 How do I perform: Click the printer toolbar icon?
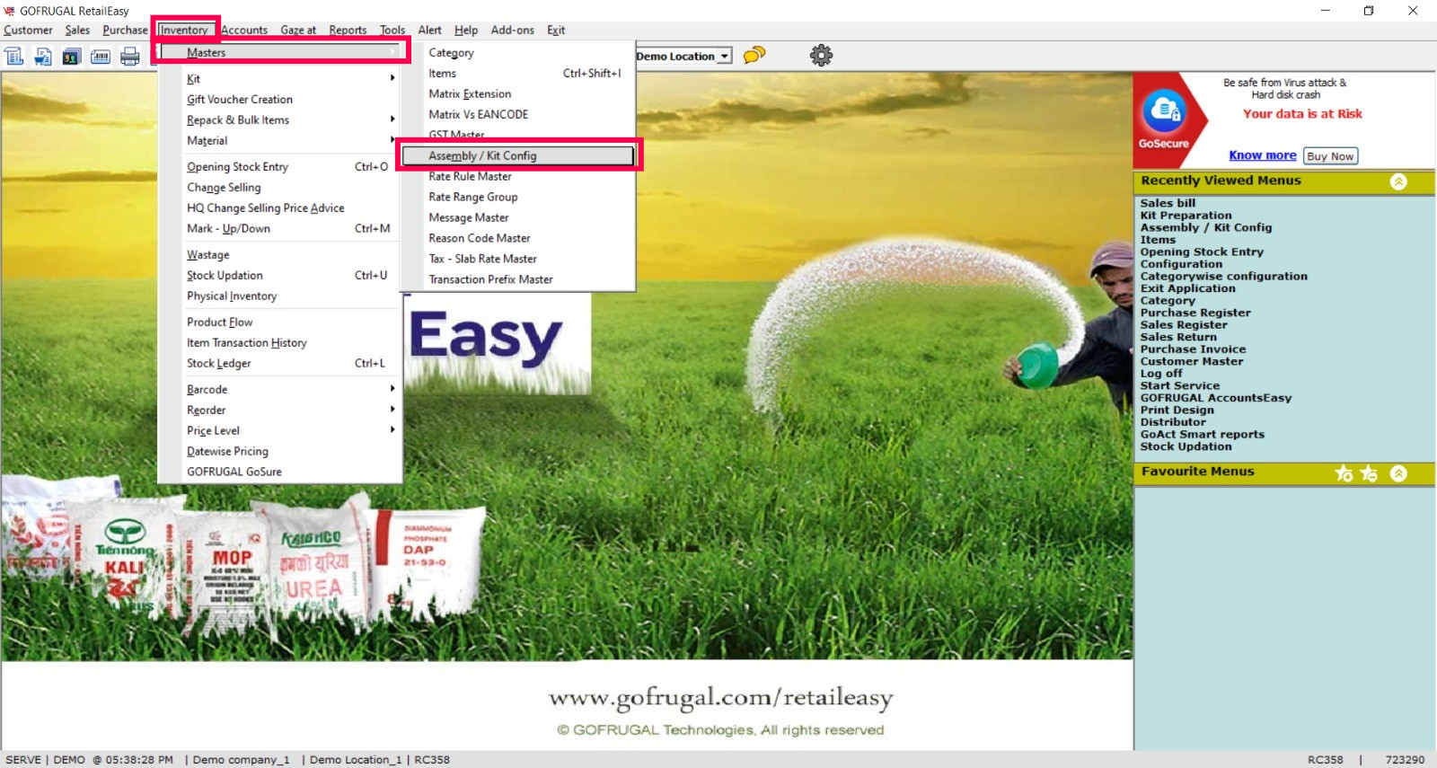pyautogui.click(x=130, y=57)
